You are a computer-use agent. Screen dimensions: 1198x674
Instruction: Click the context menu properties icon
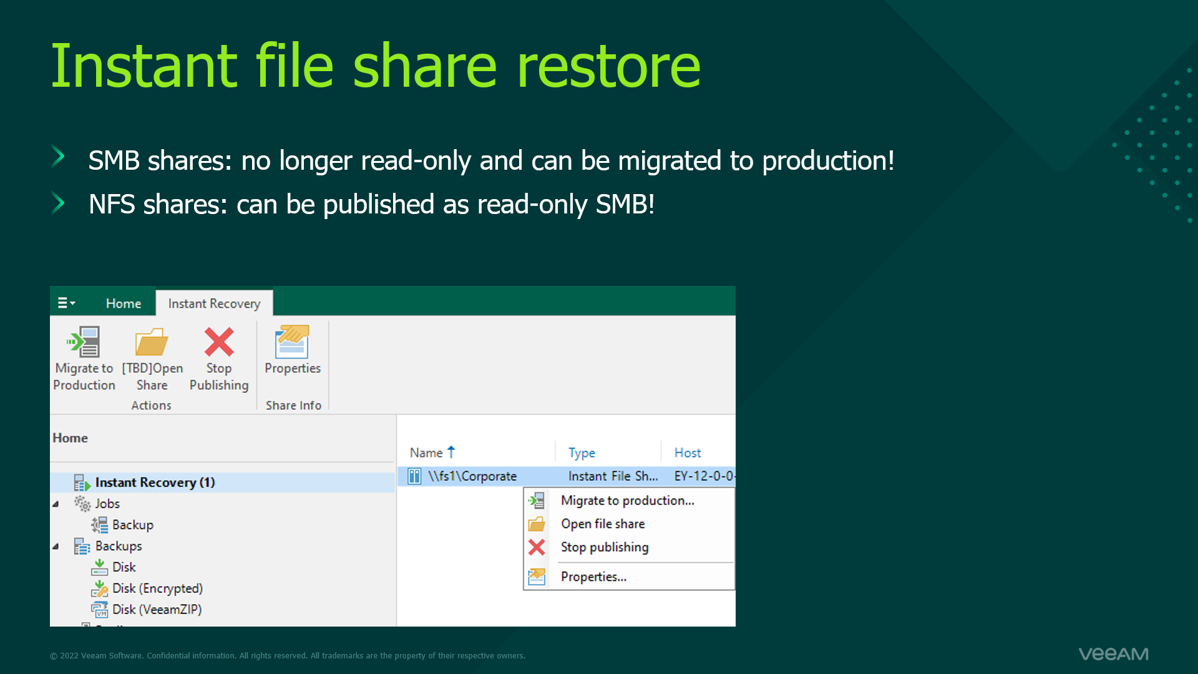[537, 577]
